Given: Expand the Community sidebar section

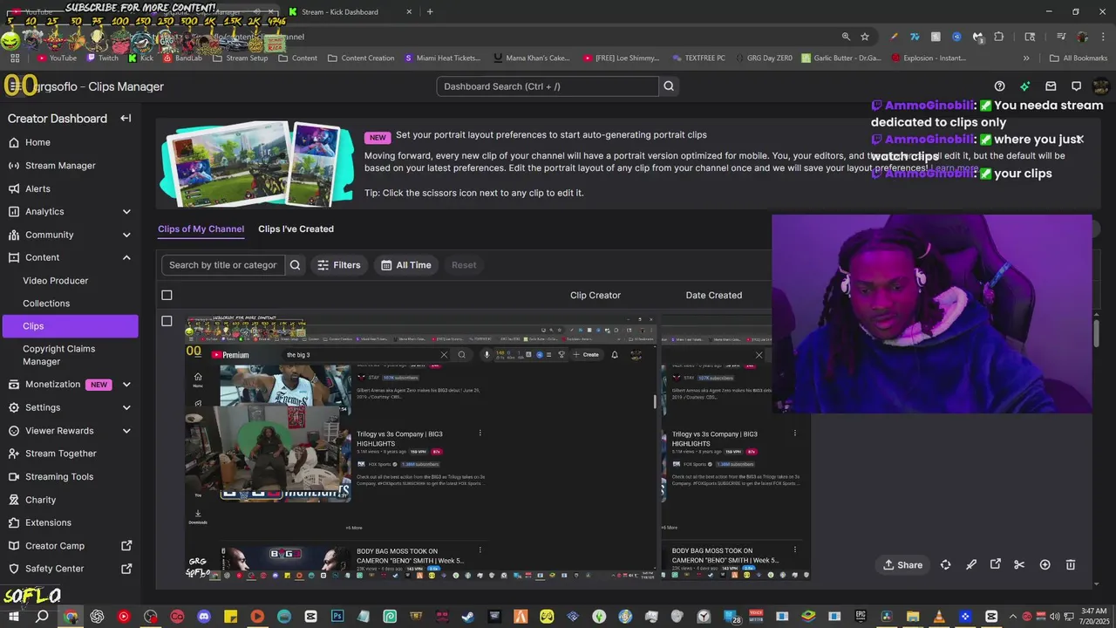Looking at the screenshot, I should tap(126, 235).
